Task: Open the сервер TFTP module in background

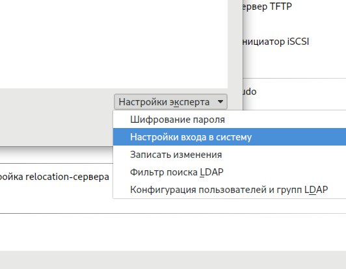Action: pyautogui.click(x=267, y=6)
